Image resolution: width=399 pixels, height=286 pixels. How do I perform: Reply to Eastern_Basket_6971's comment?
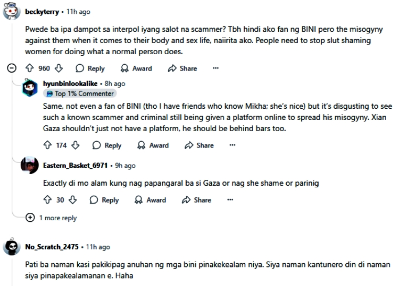tap(104, 200)
